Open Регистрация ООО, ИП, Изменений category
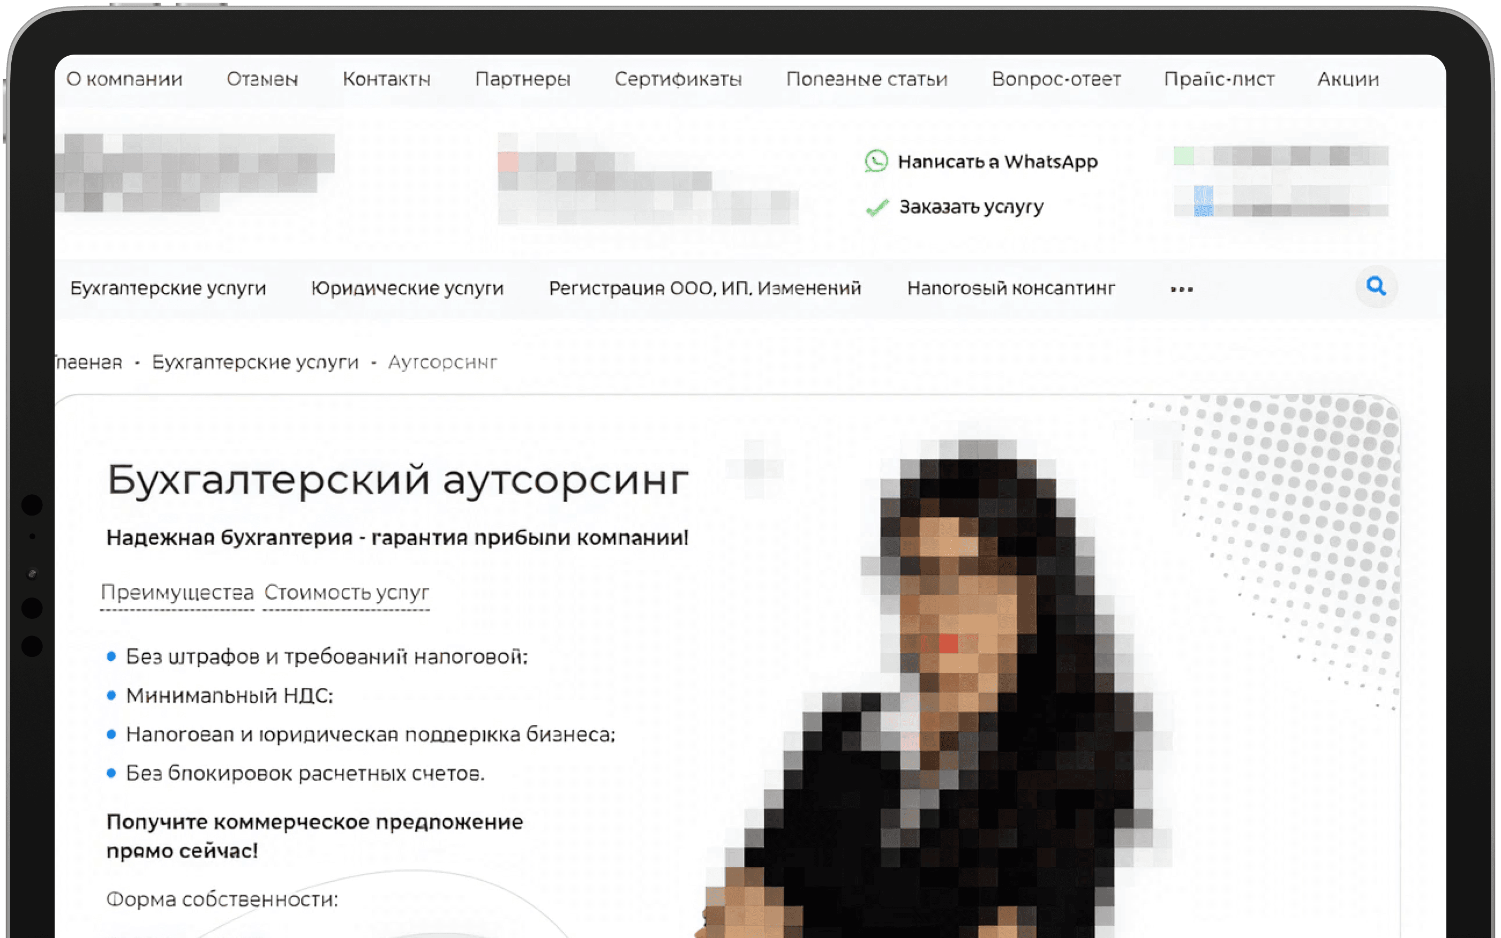1501x938 pixels. [705, 288]
